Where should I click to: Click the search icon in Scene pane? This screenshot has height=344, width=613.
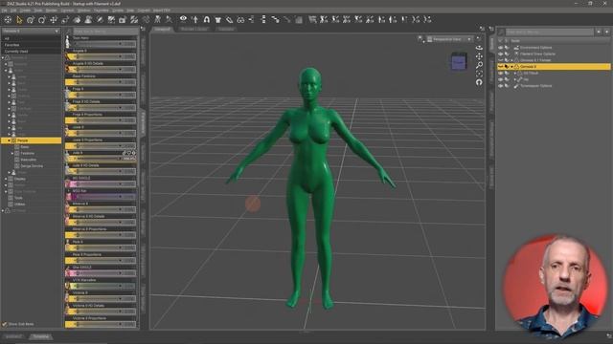coord(502,32)
